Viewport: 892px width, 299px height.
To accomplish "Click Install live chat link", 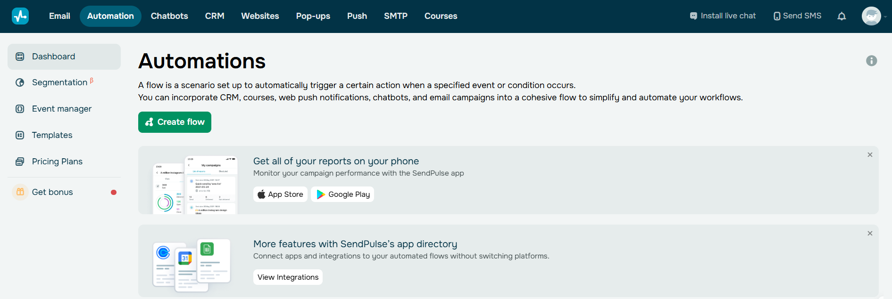I will coord(723,16).
